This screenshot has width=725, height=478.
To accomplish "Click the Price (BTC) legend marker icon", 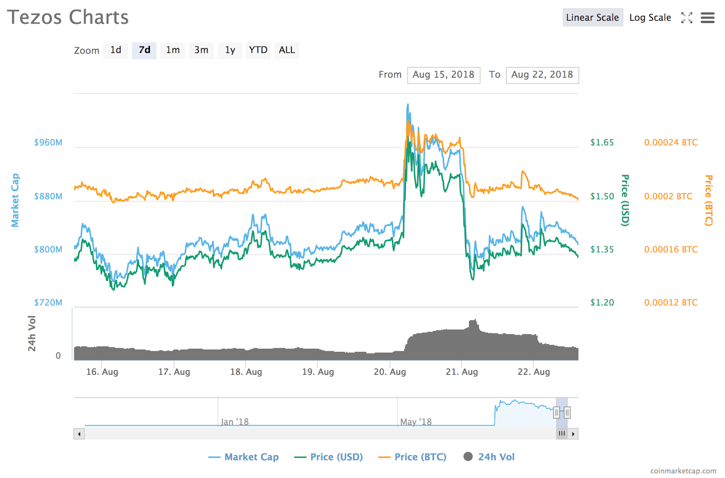I will (x=384, y=457).
